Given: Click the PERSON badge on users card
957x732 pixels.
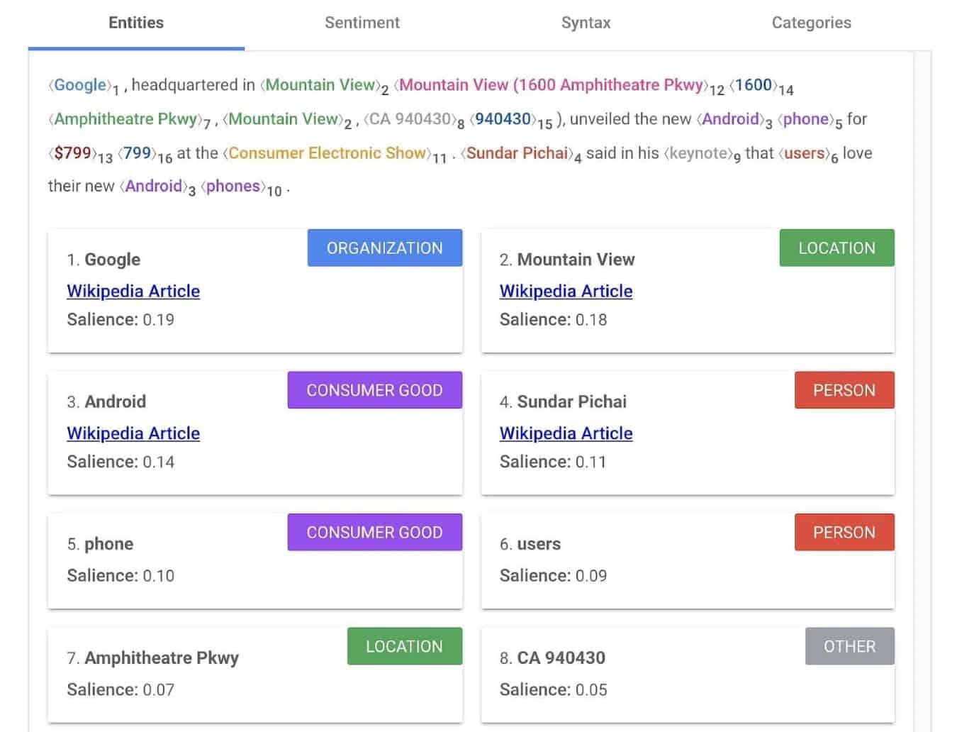Looking at the screenshot, I should [844, 532].
